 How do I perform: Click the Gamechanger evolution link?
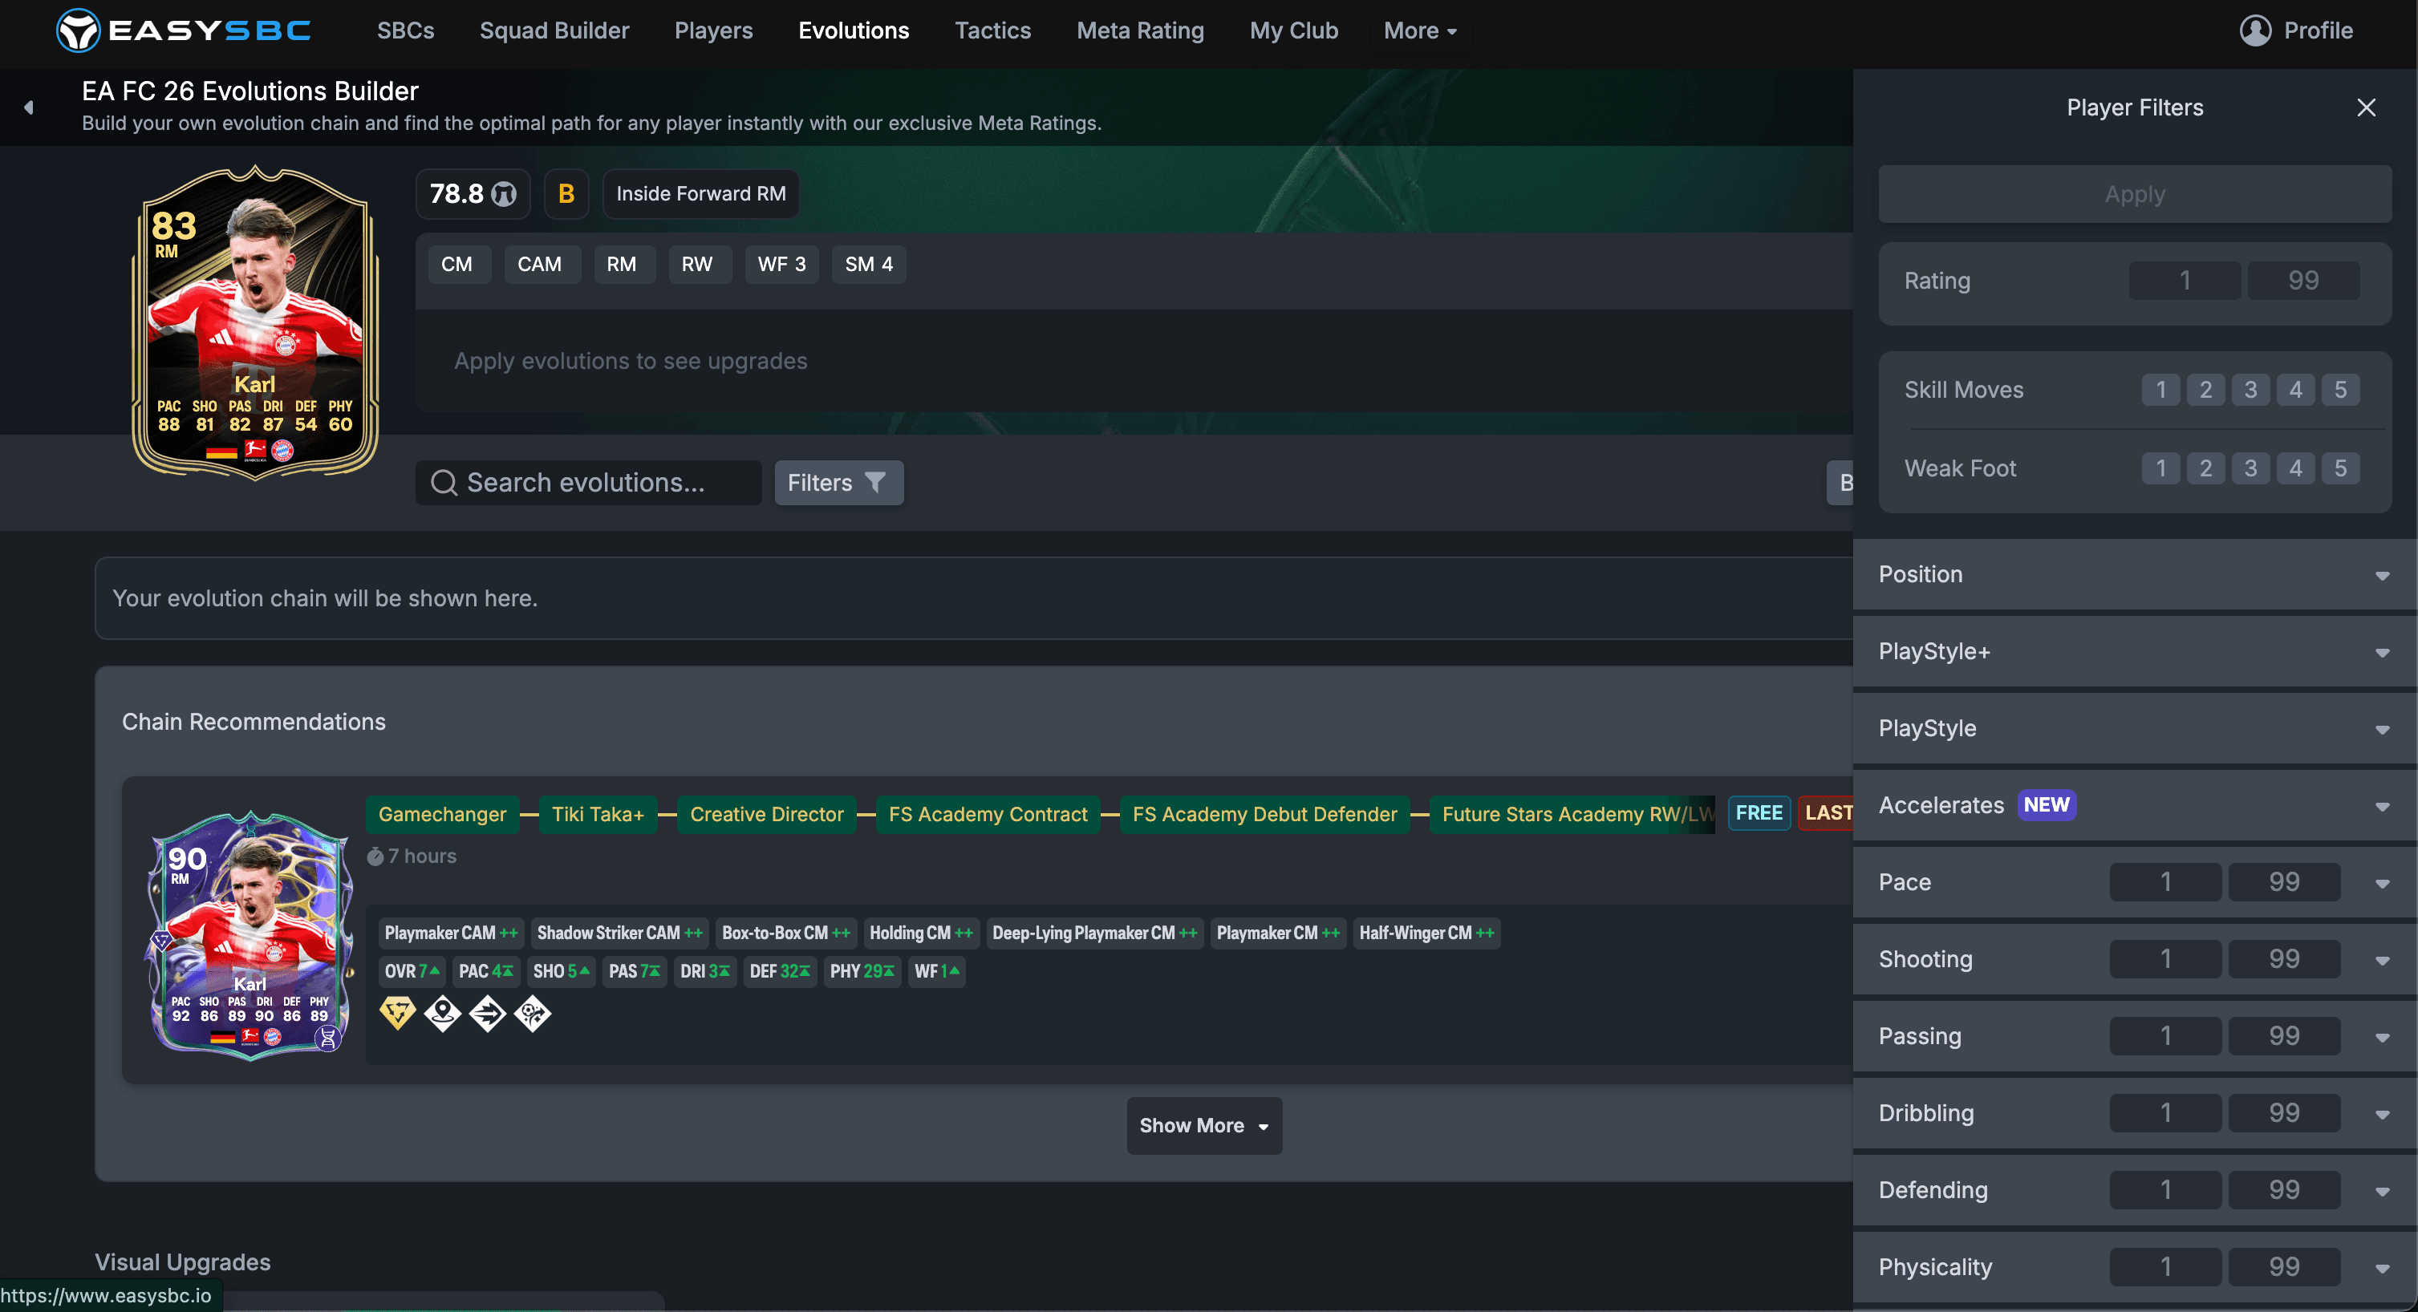click(x=442, y=814)
